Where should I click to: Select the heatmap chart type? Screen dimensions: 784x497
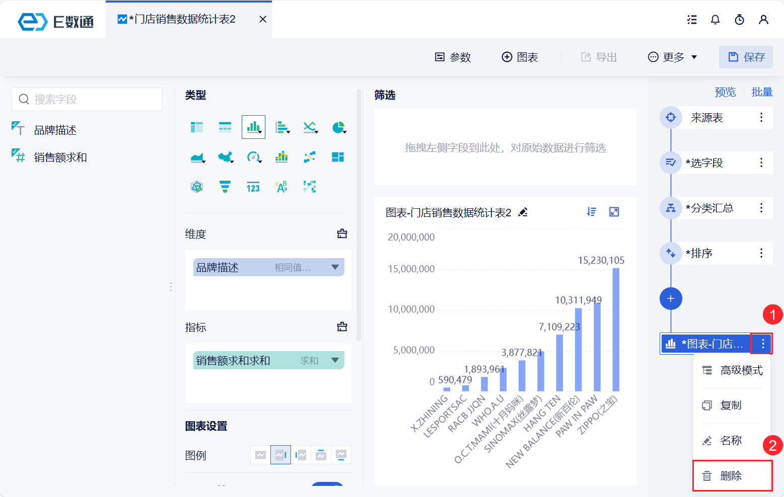click(x=310, y=187)
